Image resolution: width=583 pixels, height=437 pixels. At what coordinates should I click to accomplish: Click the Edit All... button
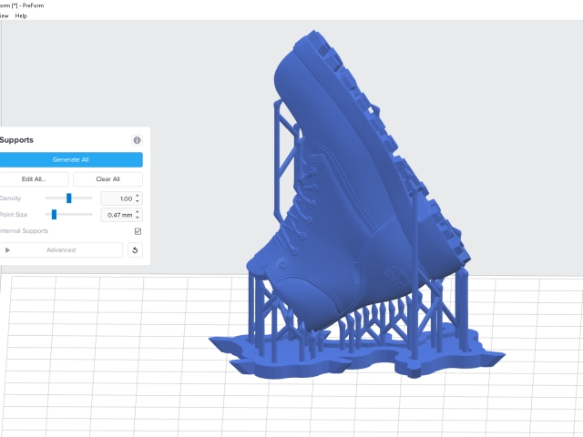(x=34, y=179)
